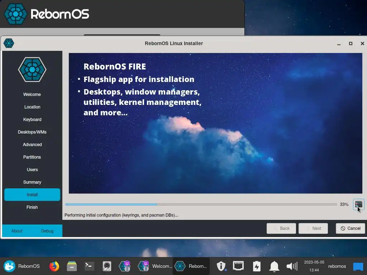Click the RebornOS hexagon logo in sidebar
Viewport: 367px width, 275px height.
click(32, 69)
